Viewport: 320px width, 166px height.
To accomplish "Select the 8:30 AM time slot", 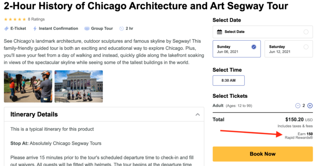I will pyautogui.click(x=229, y=80).
